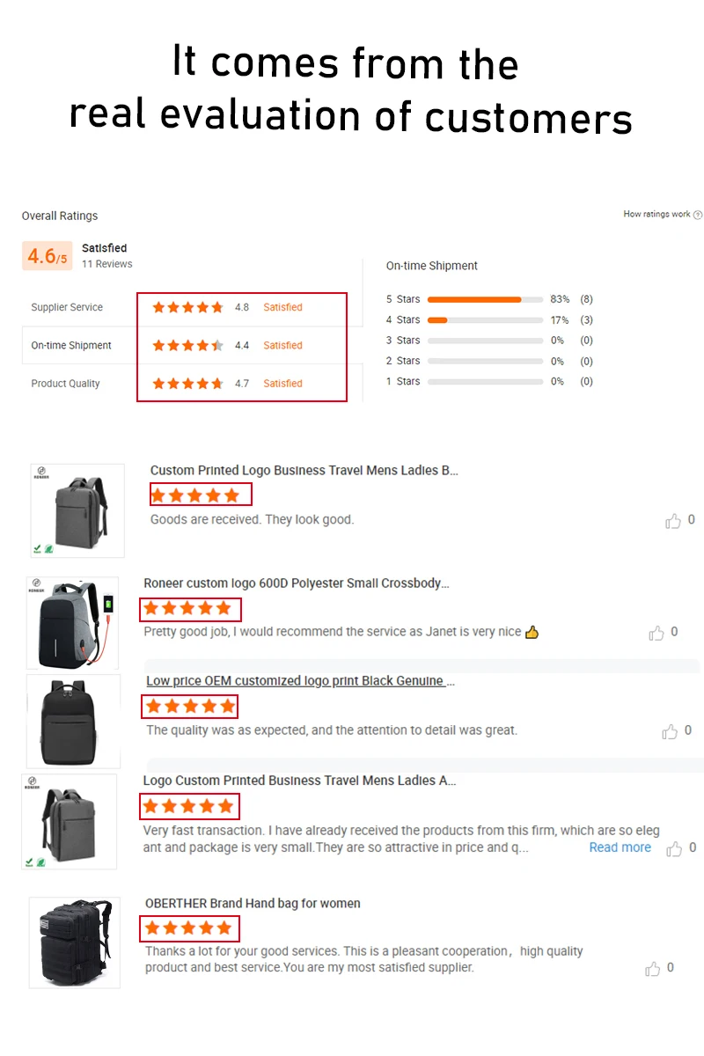The height and width of the screenshot is (1056, 704).
Task: Open the USB charging backpack thumbnail
Action: [72, 623]
